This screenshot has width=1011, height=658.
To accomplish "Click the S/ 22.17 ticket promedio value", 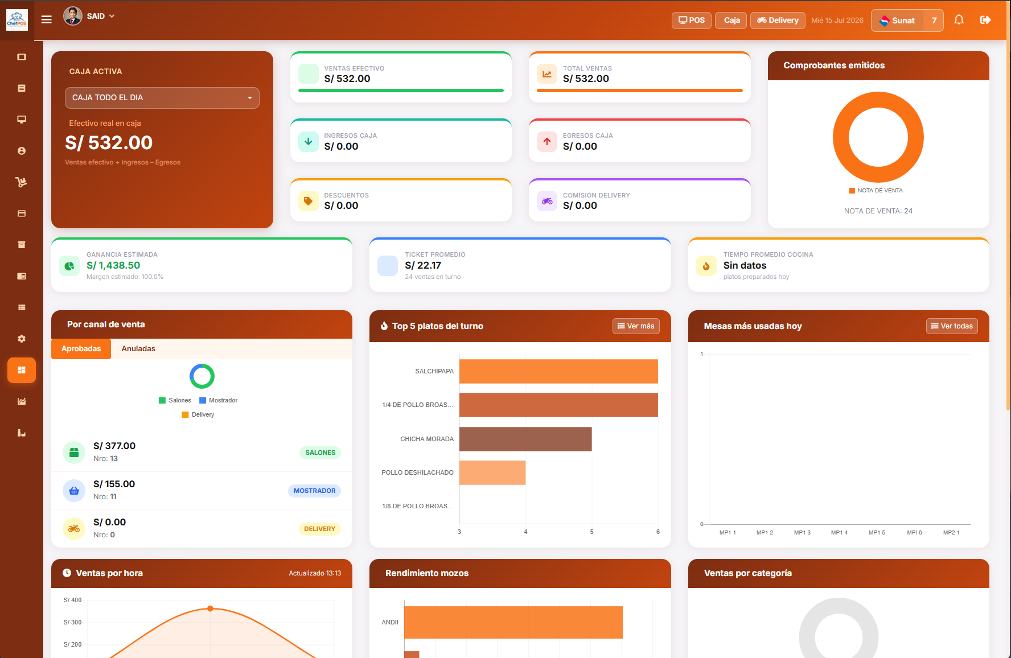I will 423,265.
